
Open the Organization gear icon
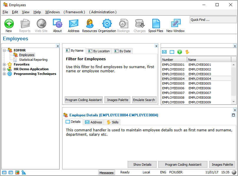107,24
